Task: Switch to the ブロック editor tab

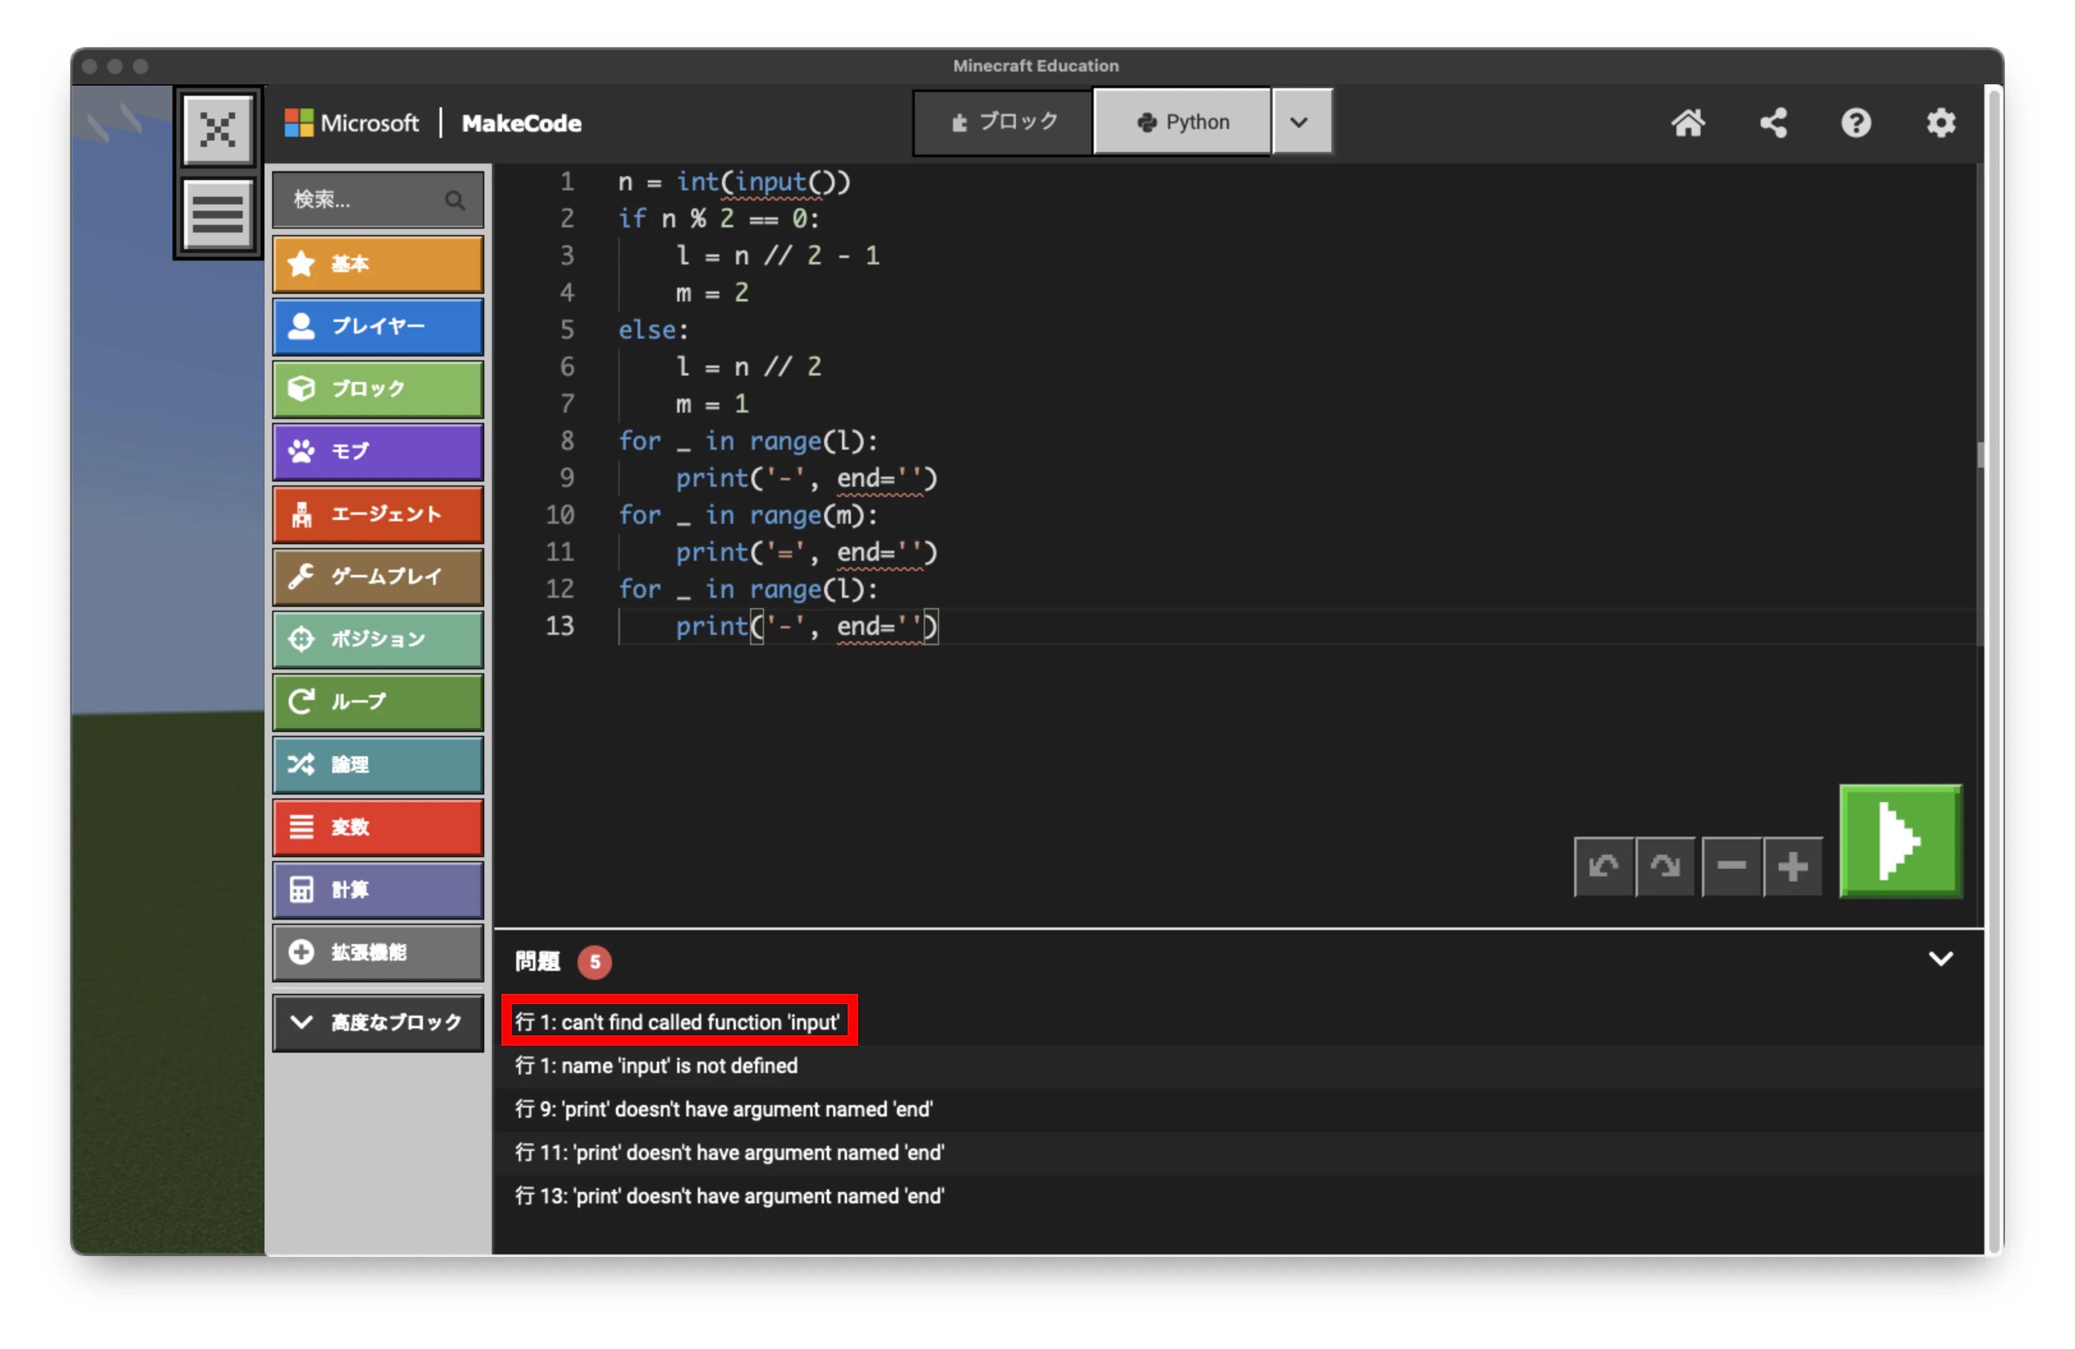Action: click(1004, 122)
